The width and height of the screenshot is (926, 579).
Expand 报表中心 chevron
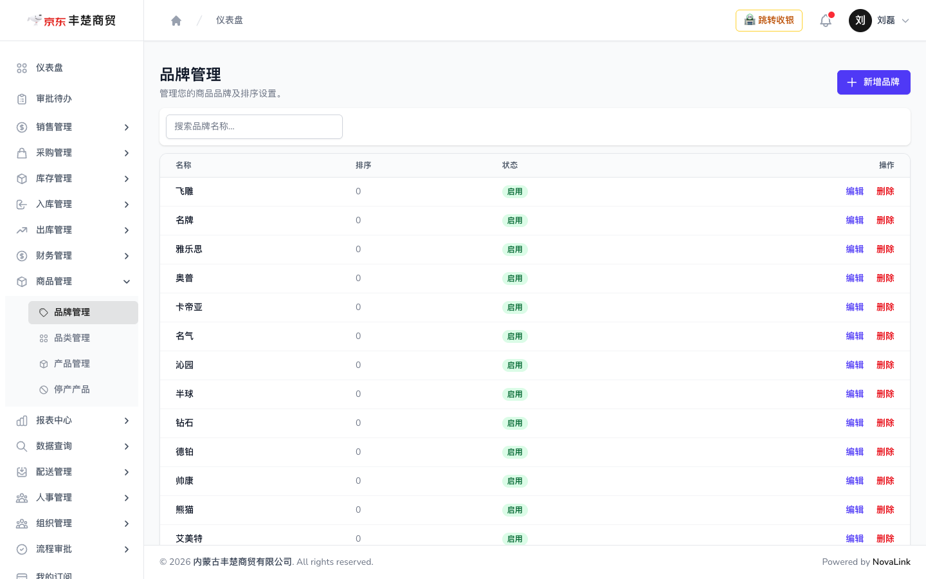pos(127,421)
